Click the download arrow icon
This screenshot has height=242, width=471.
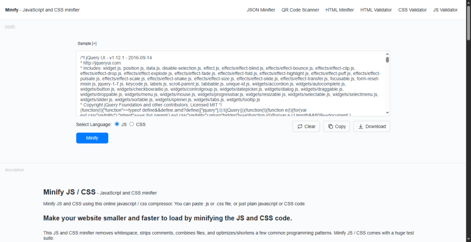tap(361, 127)
